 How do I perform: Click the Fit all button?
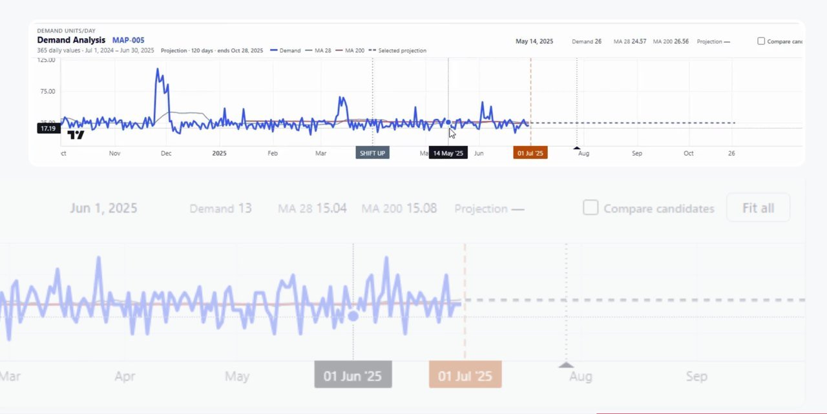pyautogui.click(x=758, y=208)
